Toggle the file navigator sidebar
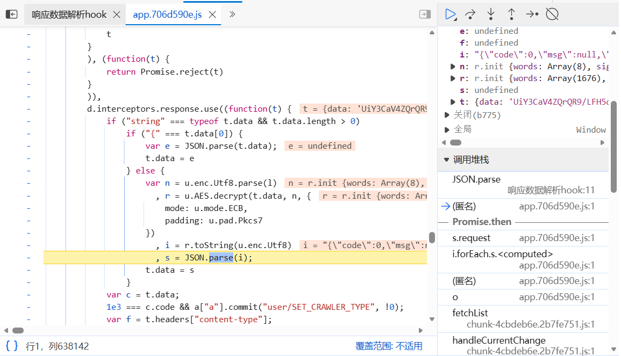The image size is (621, 356). 11,14
